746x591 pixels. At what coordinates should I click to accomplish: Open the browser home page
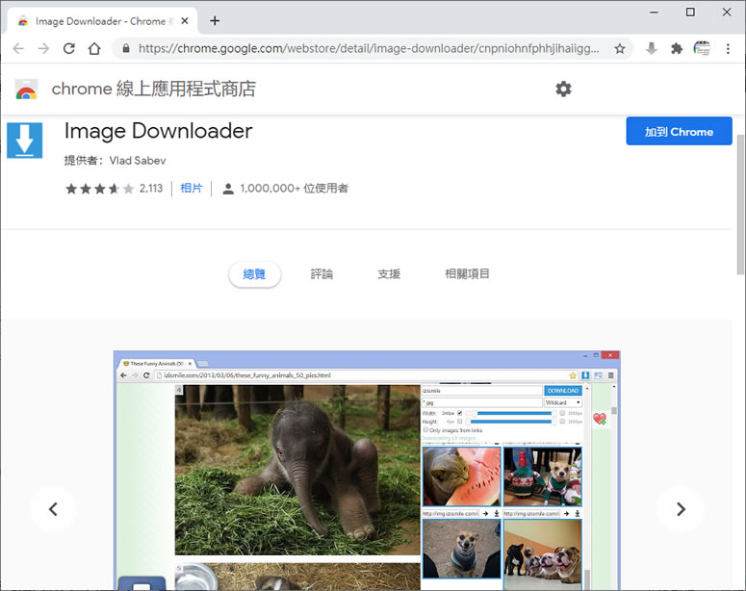(x=94, y=48)
